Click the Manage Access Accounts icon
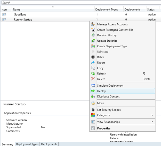The image size is (161, 146). [x=93, y=24]
